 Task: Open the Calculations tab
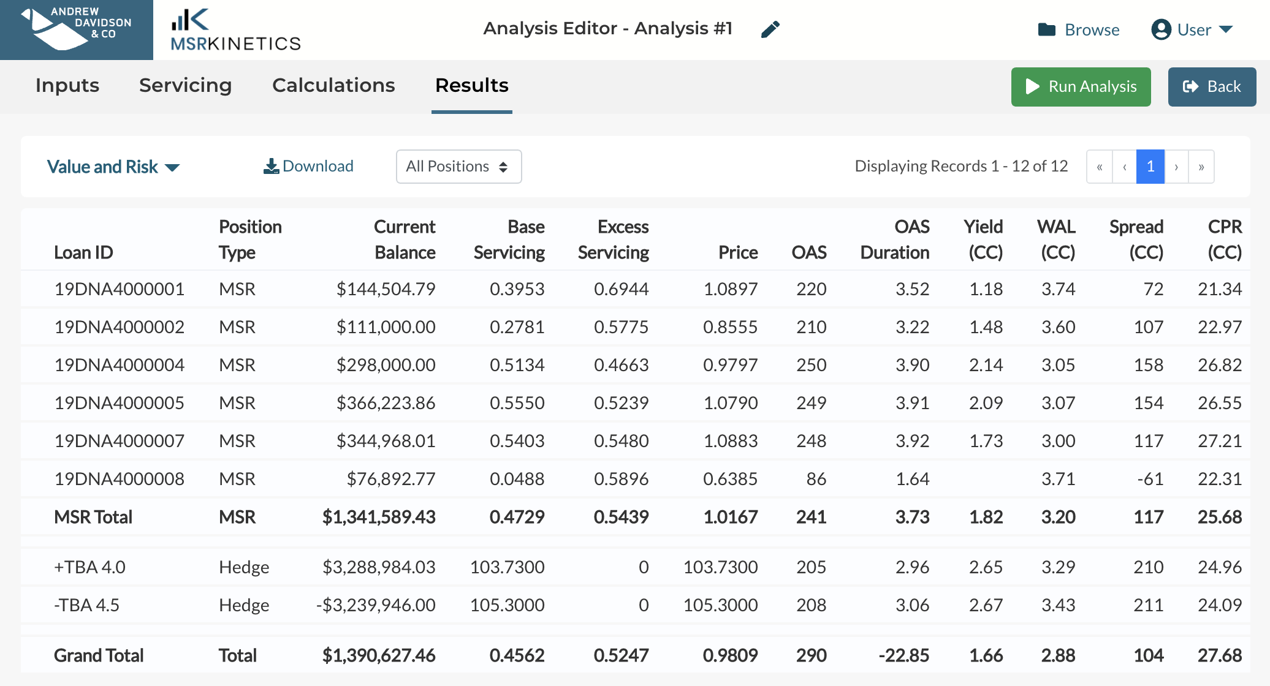[x=333, y=85]
